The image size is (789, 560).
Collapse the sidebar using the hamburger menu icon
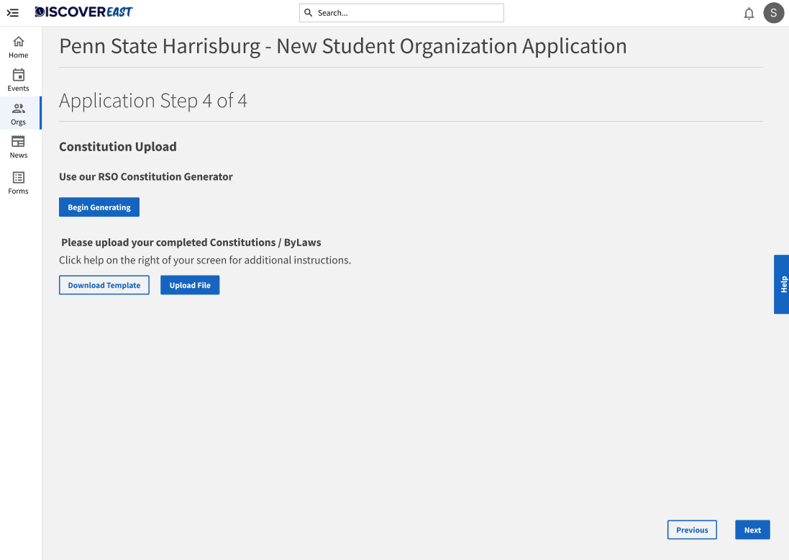[12, 13]
